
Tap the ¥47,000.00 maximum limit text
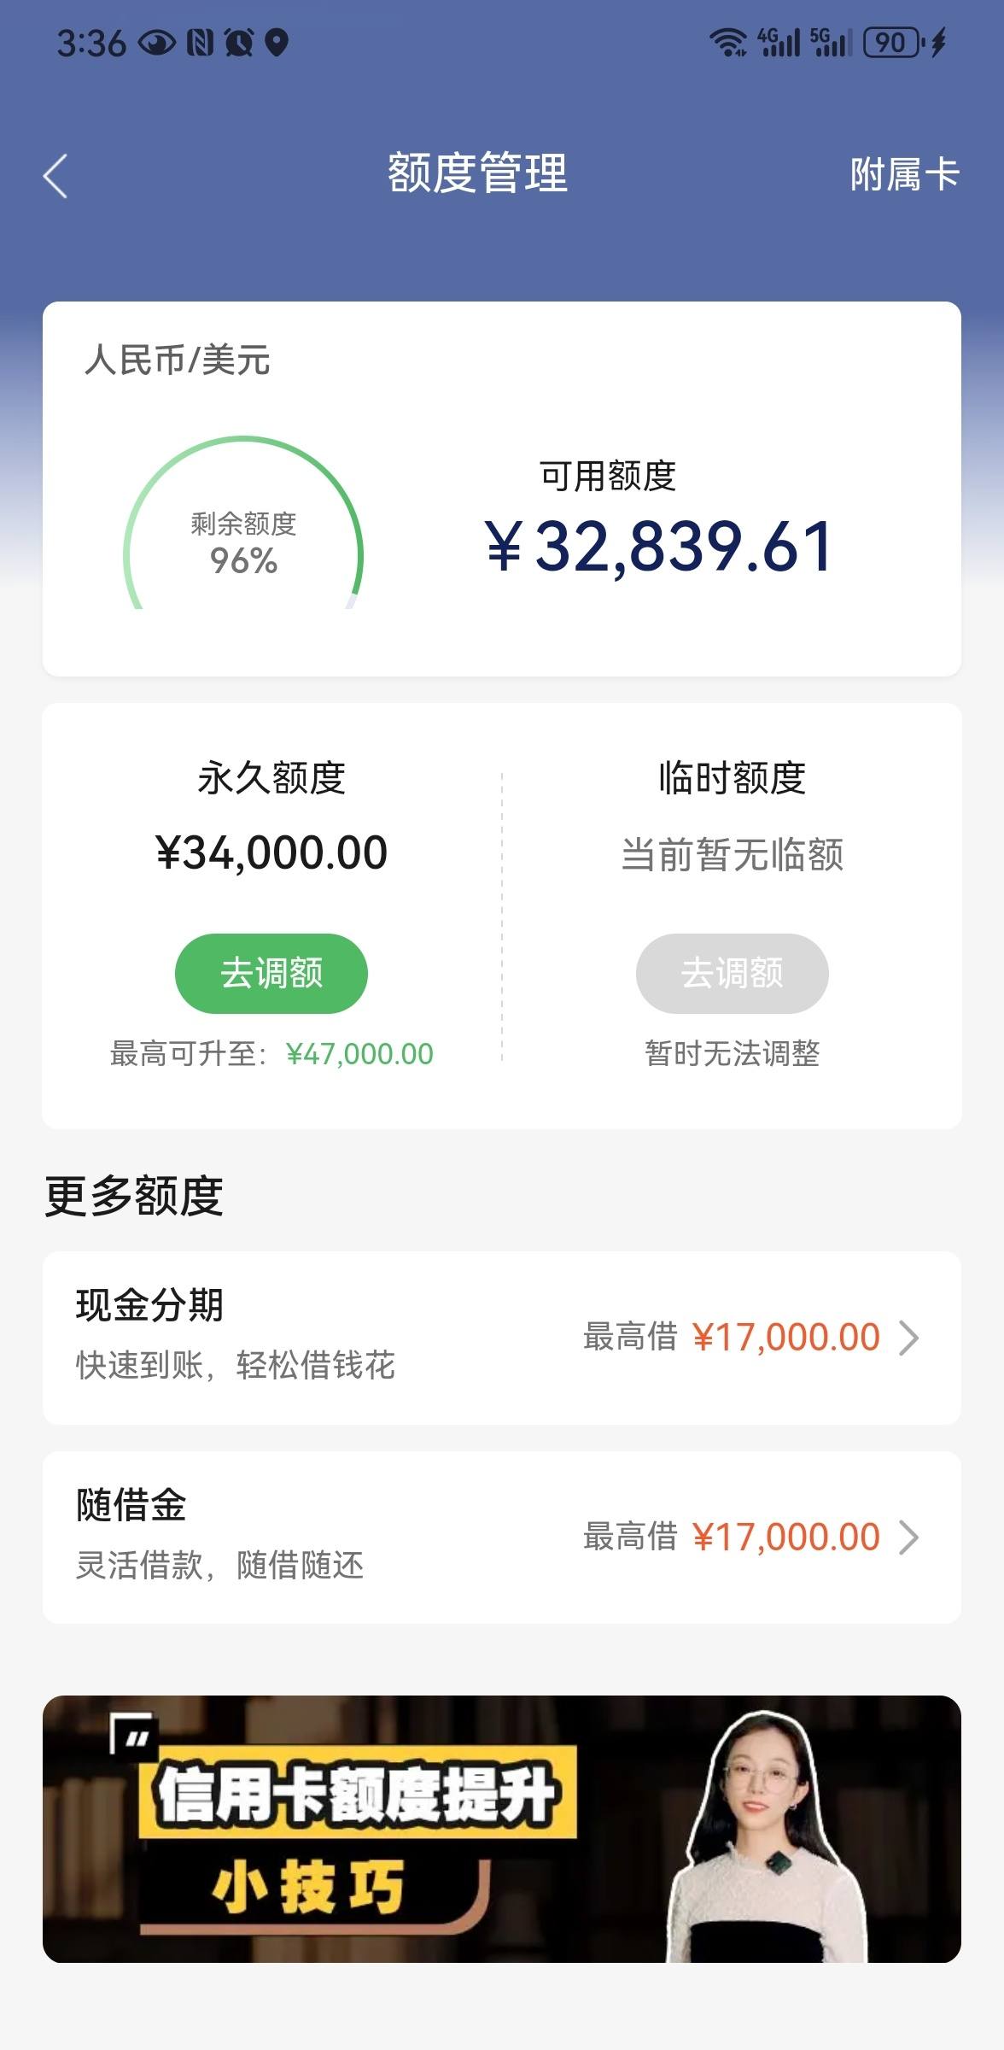click(359, 1054)
